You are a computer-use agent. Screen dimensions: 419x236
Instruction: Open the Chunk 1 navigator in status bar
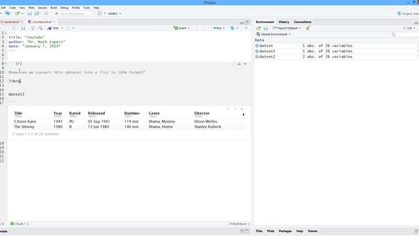click(x=20, y=224)
